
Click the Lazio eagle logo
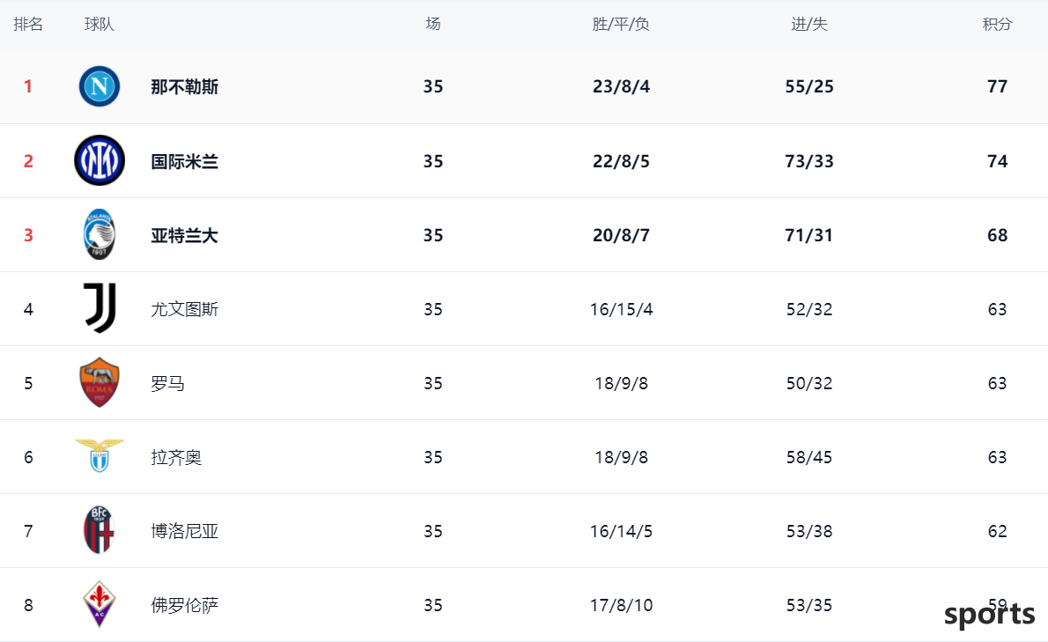coord(100,455)
